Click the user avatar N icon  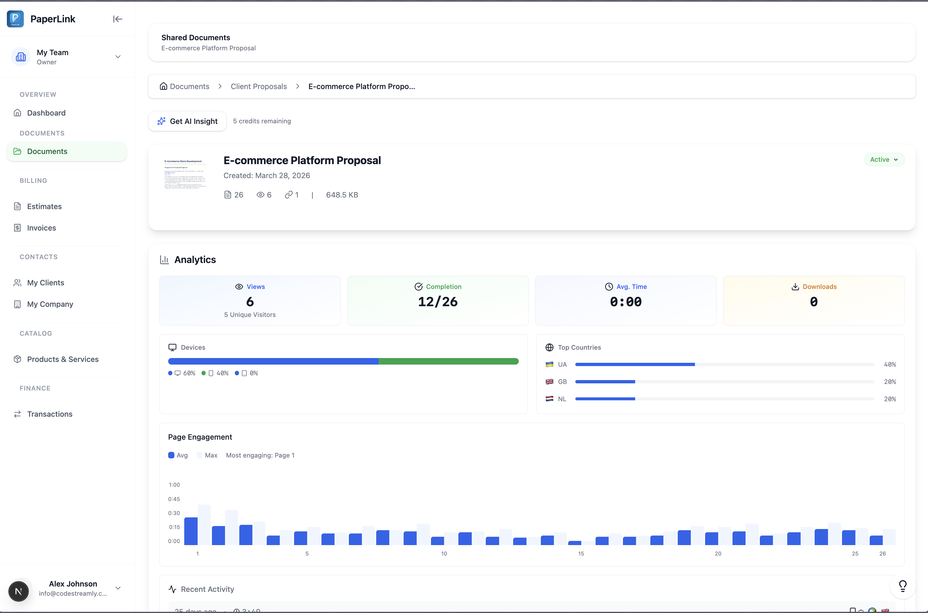click(18, 591)
